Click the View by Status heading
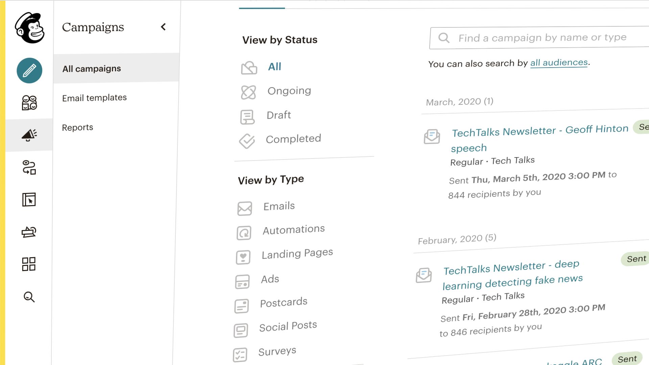 pos(280,40)
